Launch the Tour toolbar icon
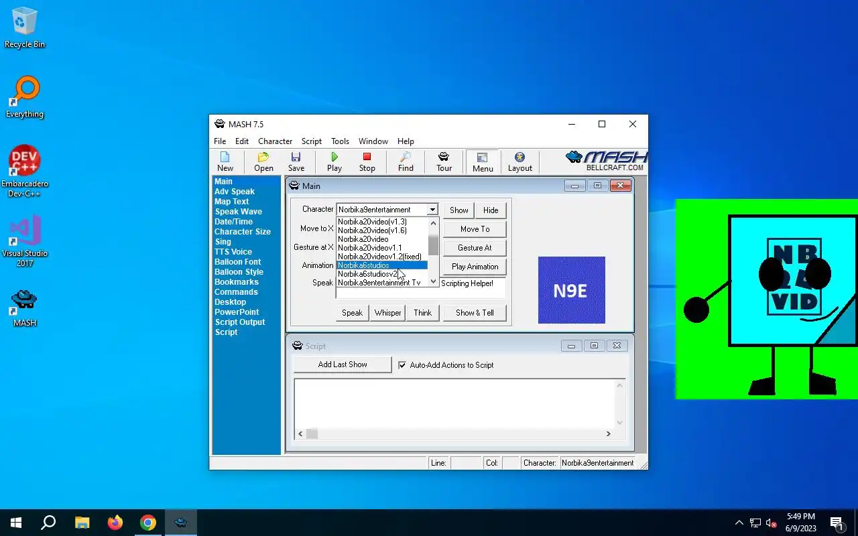Screen dimensions: 858x536 444,161
